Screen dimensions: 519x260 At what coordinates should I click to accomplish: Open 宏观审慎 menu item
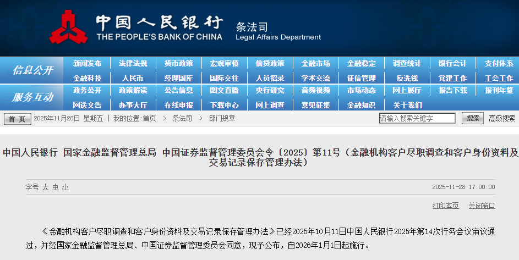tap(224, 64)
